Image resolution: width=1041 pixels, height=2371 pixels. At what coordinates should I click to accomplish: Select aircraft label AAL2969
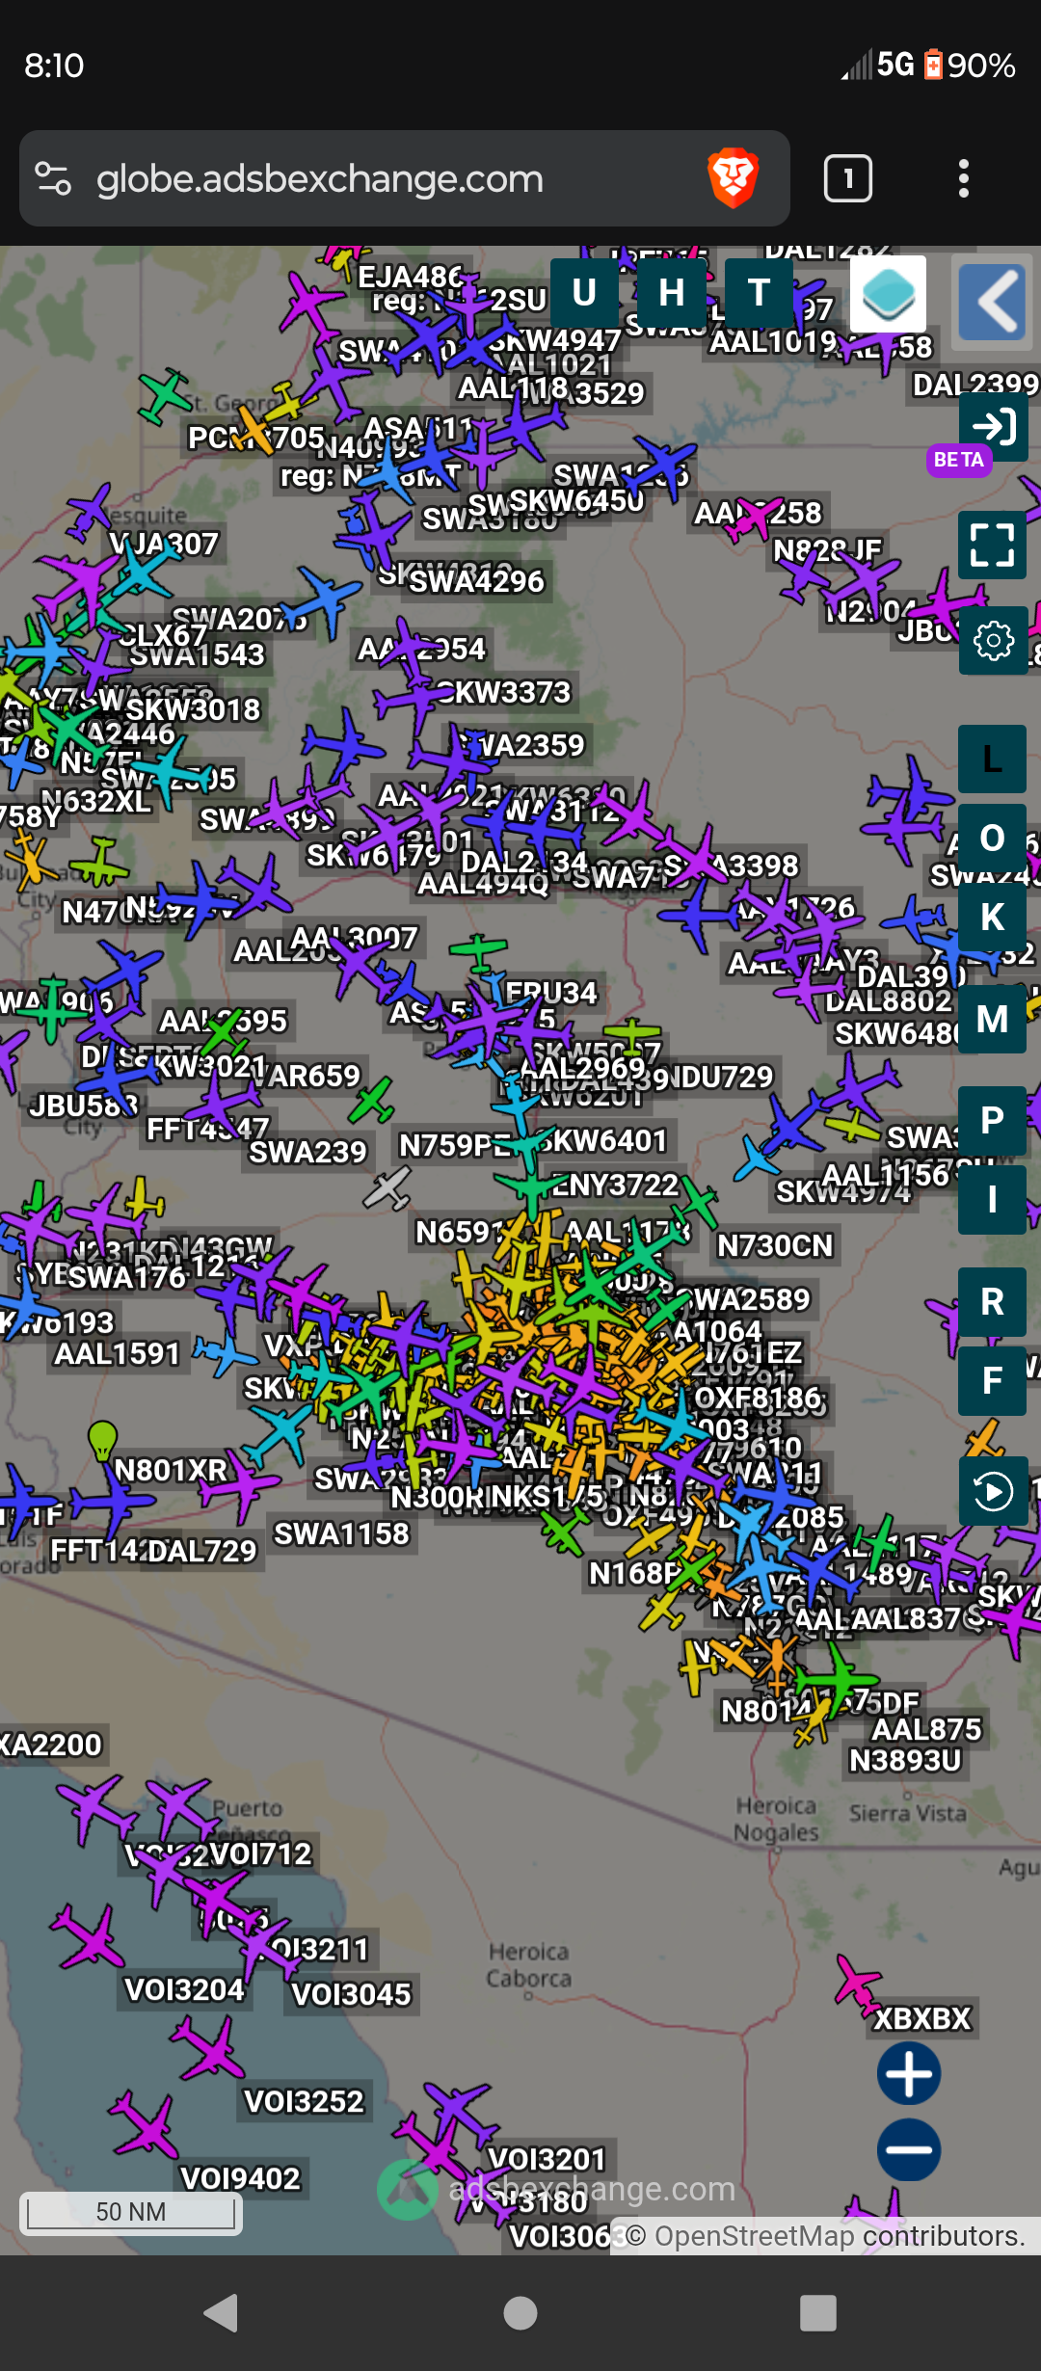pyautogui.click(x=581, y=1068)
